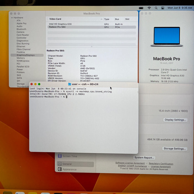Select General in System Settings sidebar
The image size is (194, 194).
[75, 164]
